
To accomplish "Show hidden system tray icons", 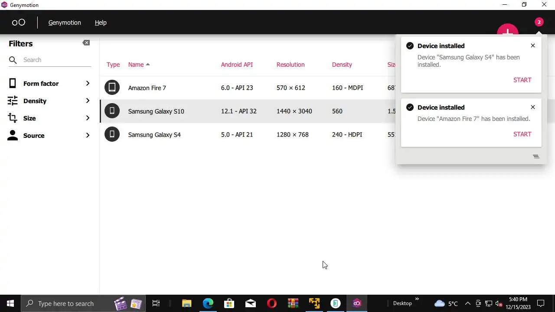I will [x=467, y=303].
